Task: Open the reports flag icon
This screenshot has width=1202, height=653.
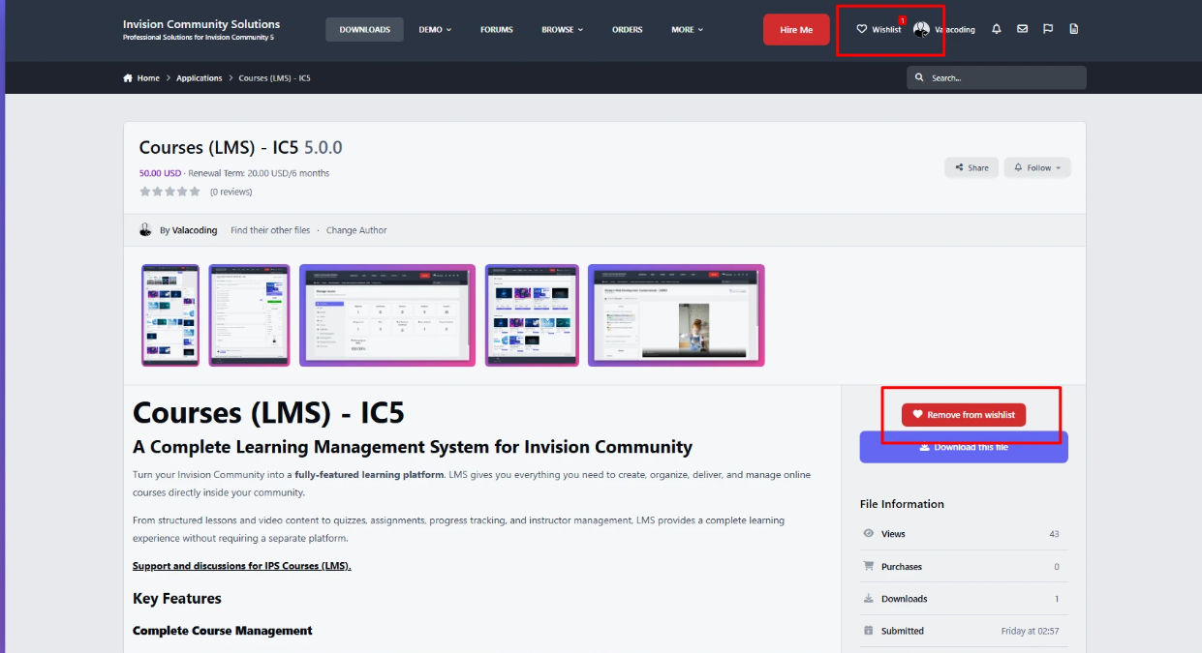Action: 1048,29
